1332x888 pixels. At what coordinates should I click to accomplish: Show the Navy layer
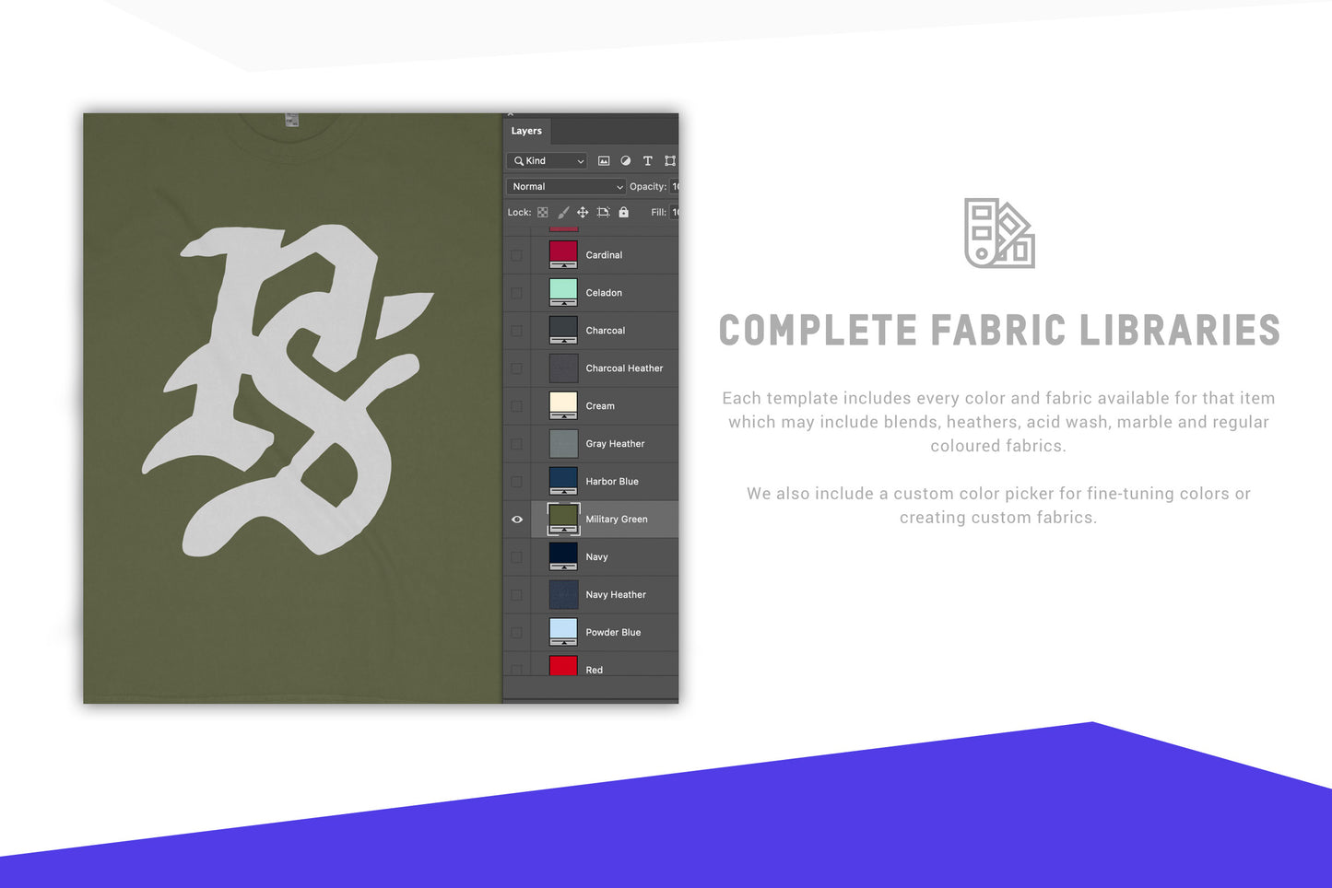point(517,557)
